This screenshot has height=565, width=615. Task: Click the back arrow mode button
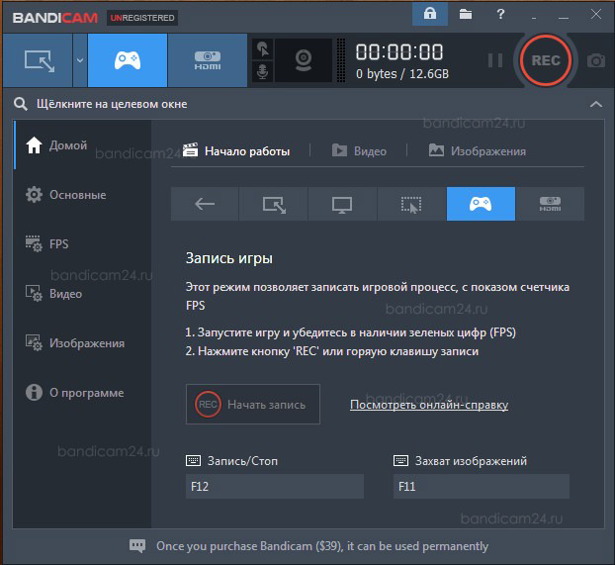(205, 204)
